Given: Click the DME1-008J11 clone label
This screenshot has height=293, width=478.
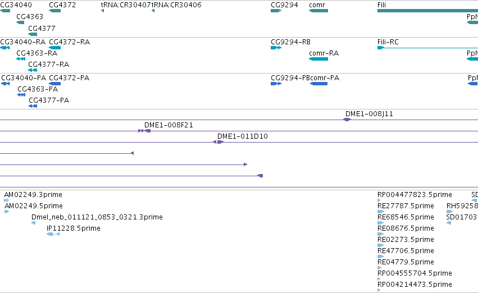Looking at the screenshot, I should click(369, 113).
